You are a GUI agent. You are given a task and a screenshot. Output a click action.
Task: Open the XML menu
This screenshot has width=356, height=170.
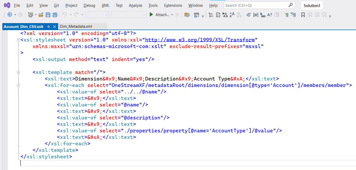105,5
